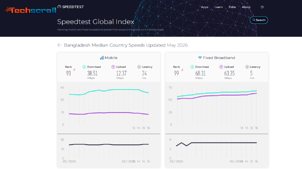Screen dimensions: 302x169
Task: Select Fixed Broadband rank value 99
Action: point(177,73)
